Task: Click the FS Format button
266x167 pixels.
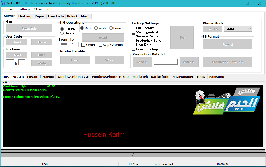Action: coord(227,44)
